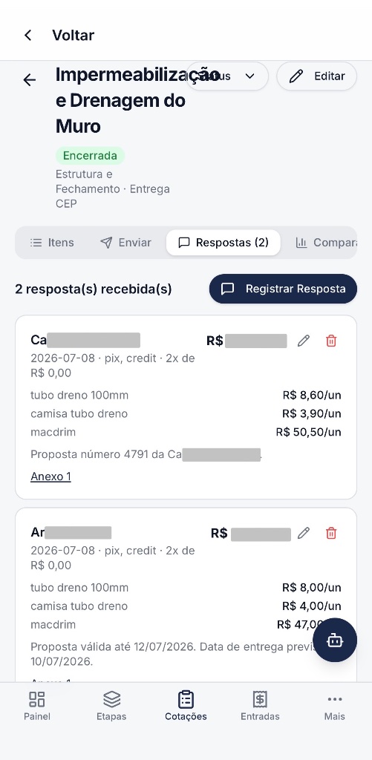The width and height of the screenshot is (372, 760).
Task: Switch to the Enviar tab
Action: click(x=125, y=243)
